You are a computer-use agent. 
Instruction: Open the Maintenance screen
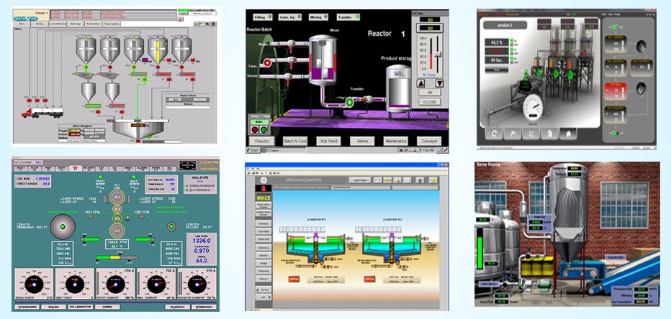396,141
